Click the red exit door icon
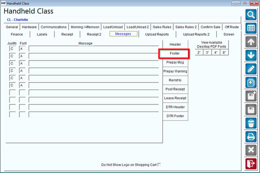 coord(251,164)
